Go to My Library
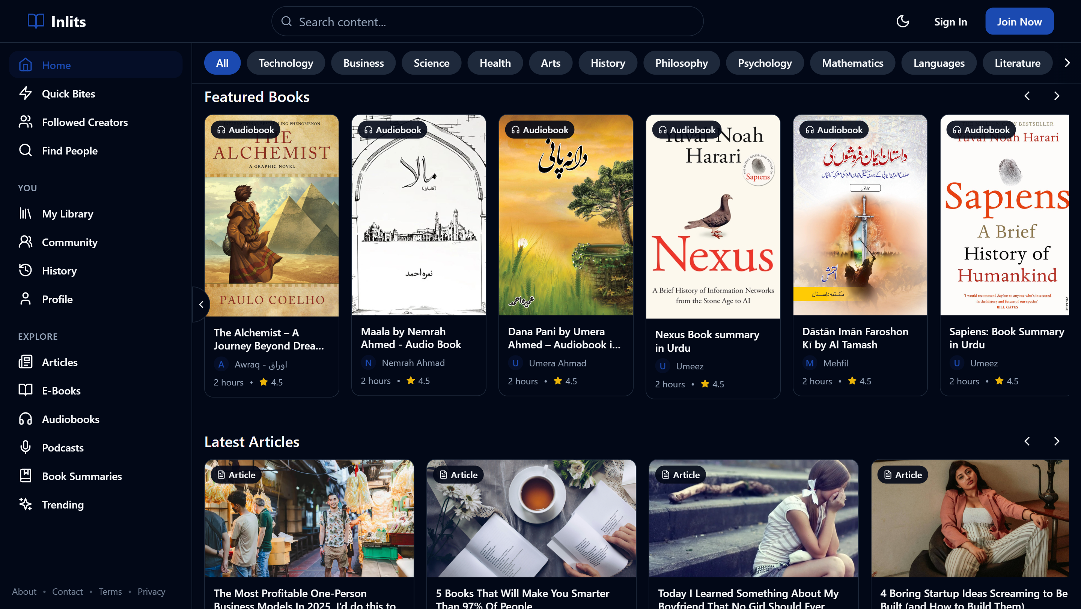 (x=67, y=214)
